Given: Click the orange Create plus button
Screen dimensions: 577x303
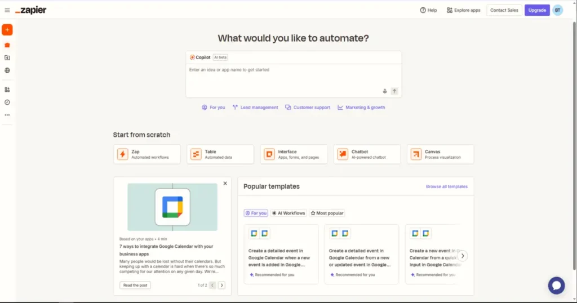Looking at the screenshot, I should point(7,30).
